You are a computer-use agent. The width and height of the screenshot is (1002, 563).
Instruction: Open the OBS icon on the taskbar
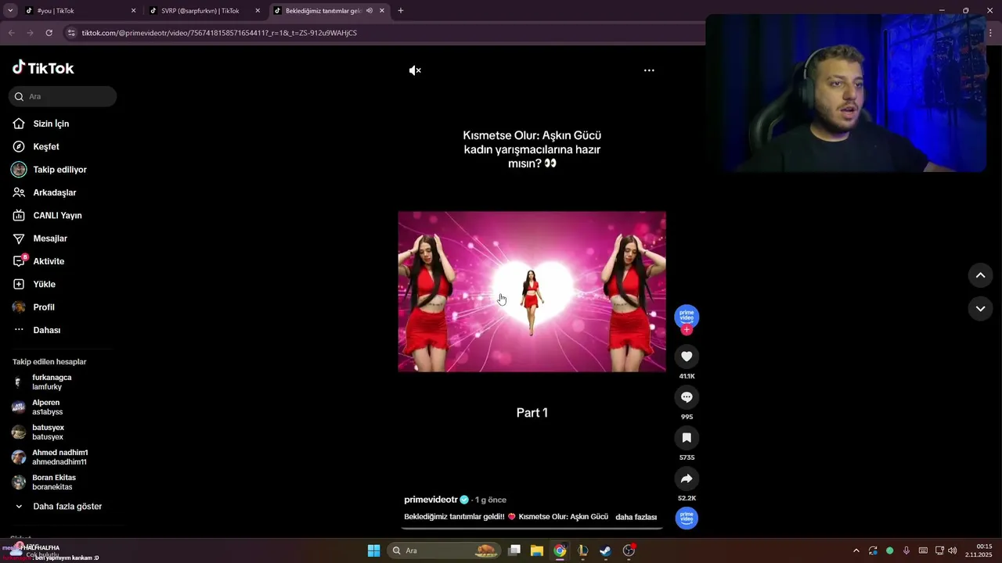coord(629,550)
